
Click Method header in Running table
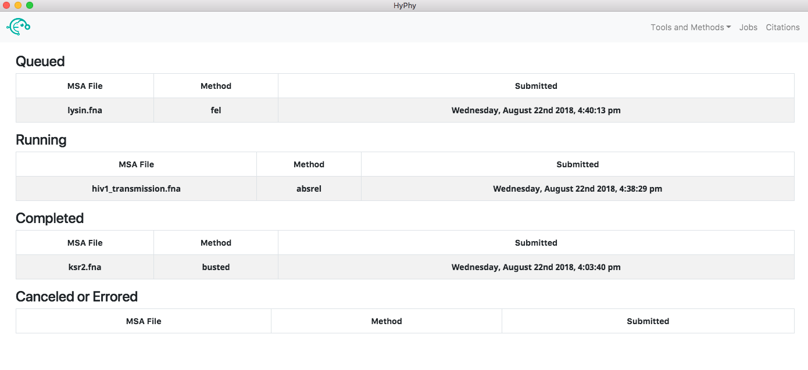coord(309,164)
